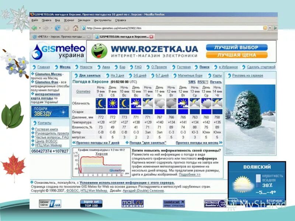
Task: Select the Для занятых forecast tab
Action: (90, 76)
